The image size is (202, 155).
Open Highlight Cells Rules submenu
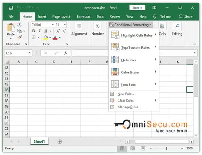coord(134,35)
